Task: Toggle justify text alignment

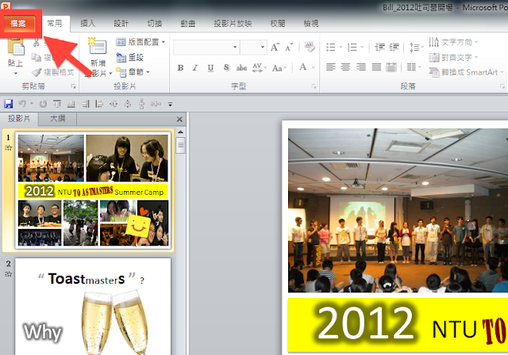Action: point(376,67)
